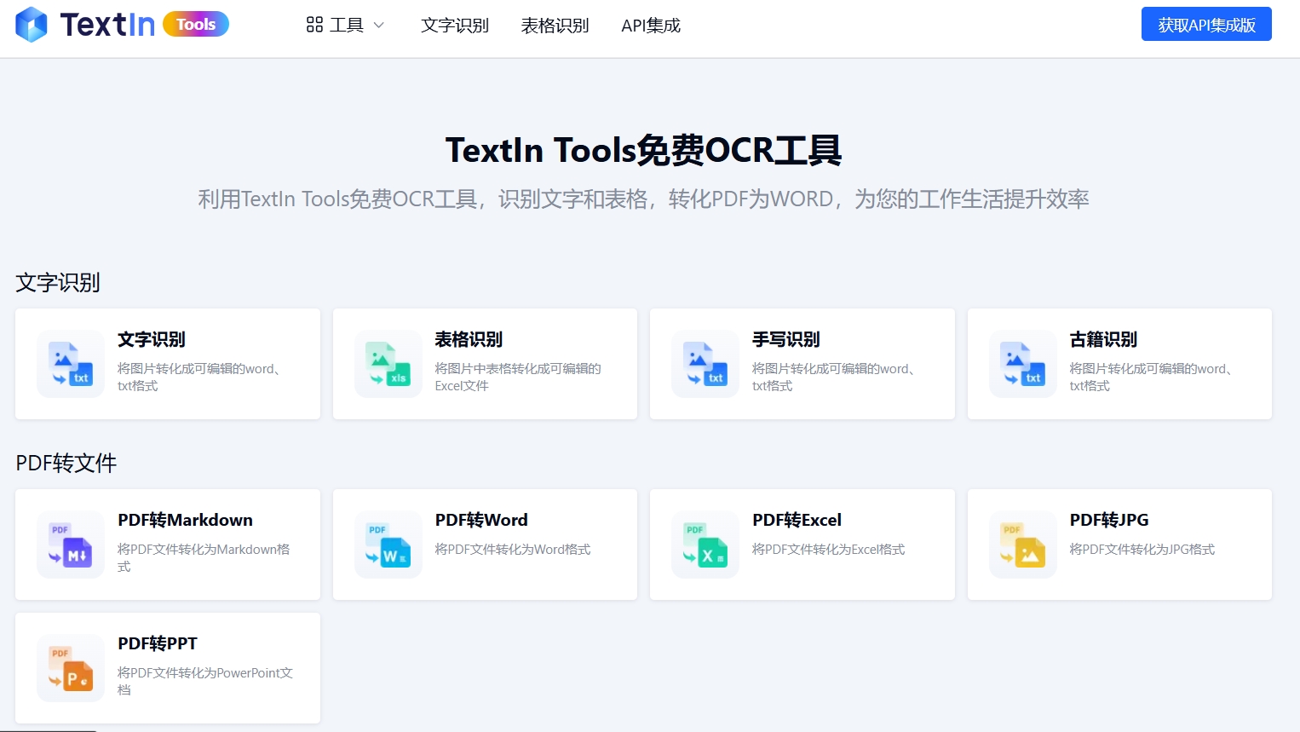Open the PDF转PPT card title
The width and height of the screenshot is (1300, 732).
coord(158,643)
